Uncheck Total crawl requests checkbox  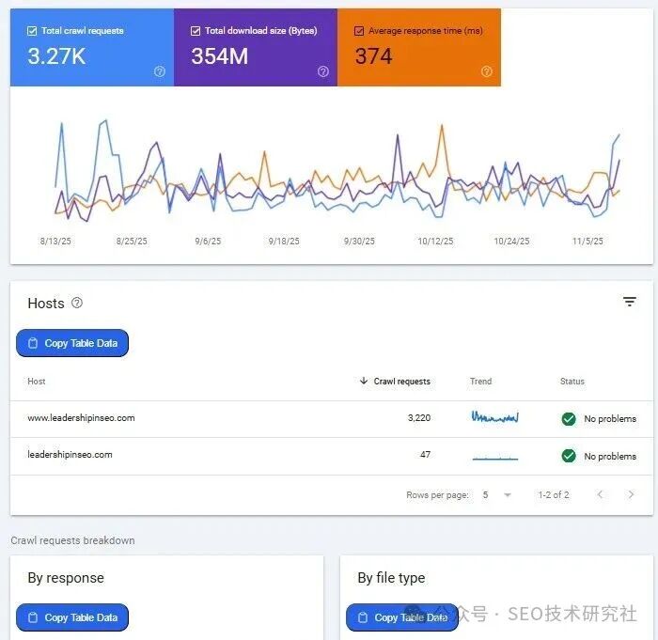pyautogui.click(x=33, y=31)
